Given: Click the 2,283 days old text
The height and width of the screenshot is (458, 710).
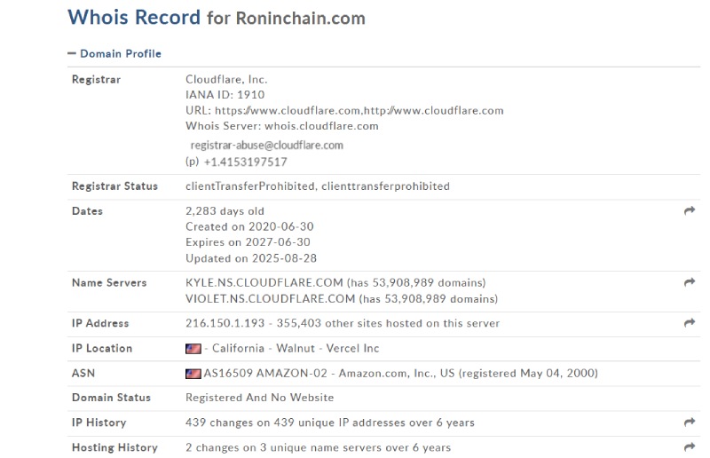Looking at the screenshot, I should [x=225, y=211].
